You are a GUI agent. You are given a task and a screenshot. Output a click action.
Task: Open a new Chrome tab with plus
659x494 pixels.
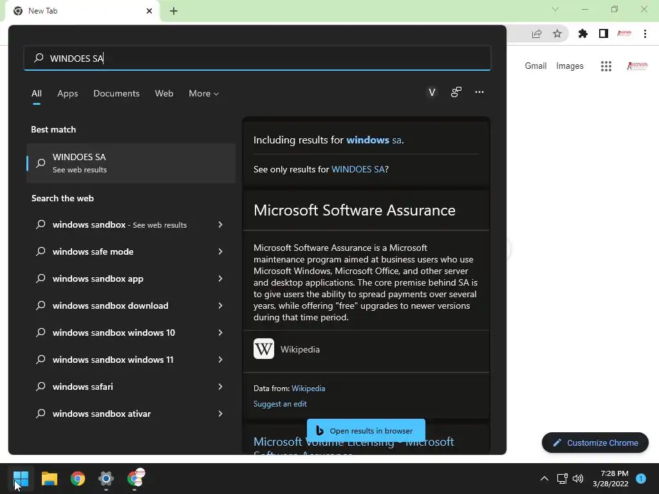tap(174, 11)
